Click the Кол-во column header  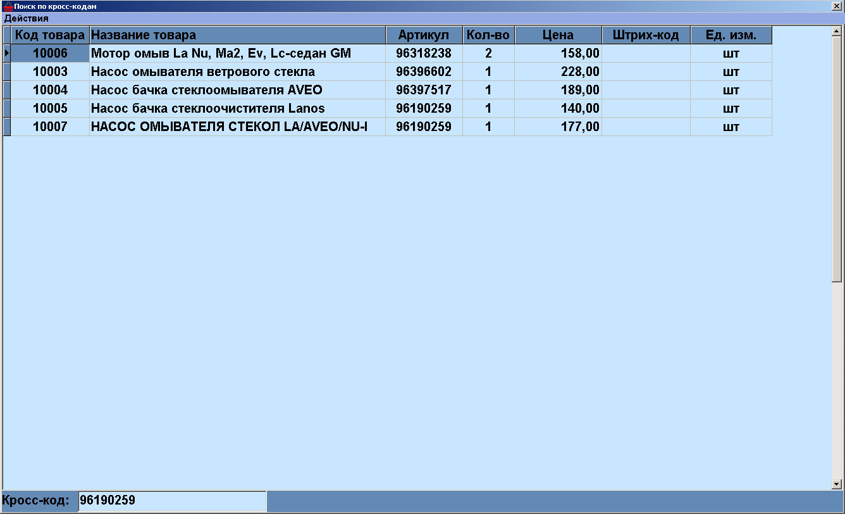488,35
